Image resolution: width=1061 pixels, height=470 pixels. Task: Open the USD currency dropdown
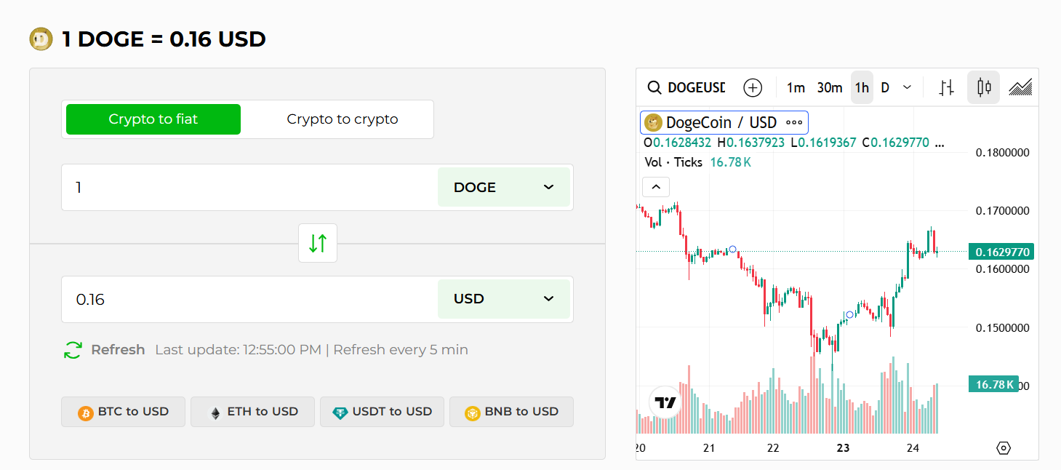(504, 298)
